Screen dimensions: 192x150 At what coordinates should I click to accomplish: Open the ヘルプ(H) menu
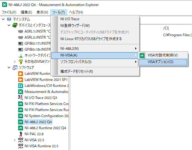click(x=76, y=12)
